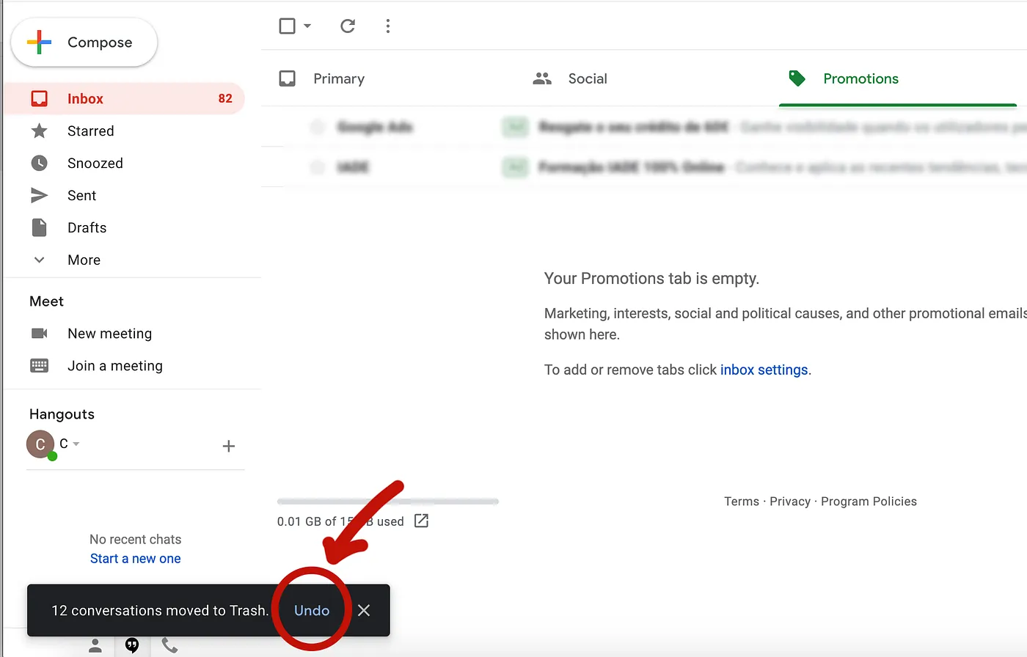
Task: Click the Inbox unread count 82
Action: pyautogui.click(x=225, y=99)
